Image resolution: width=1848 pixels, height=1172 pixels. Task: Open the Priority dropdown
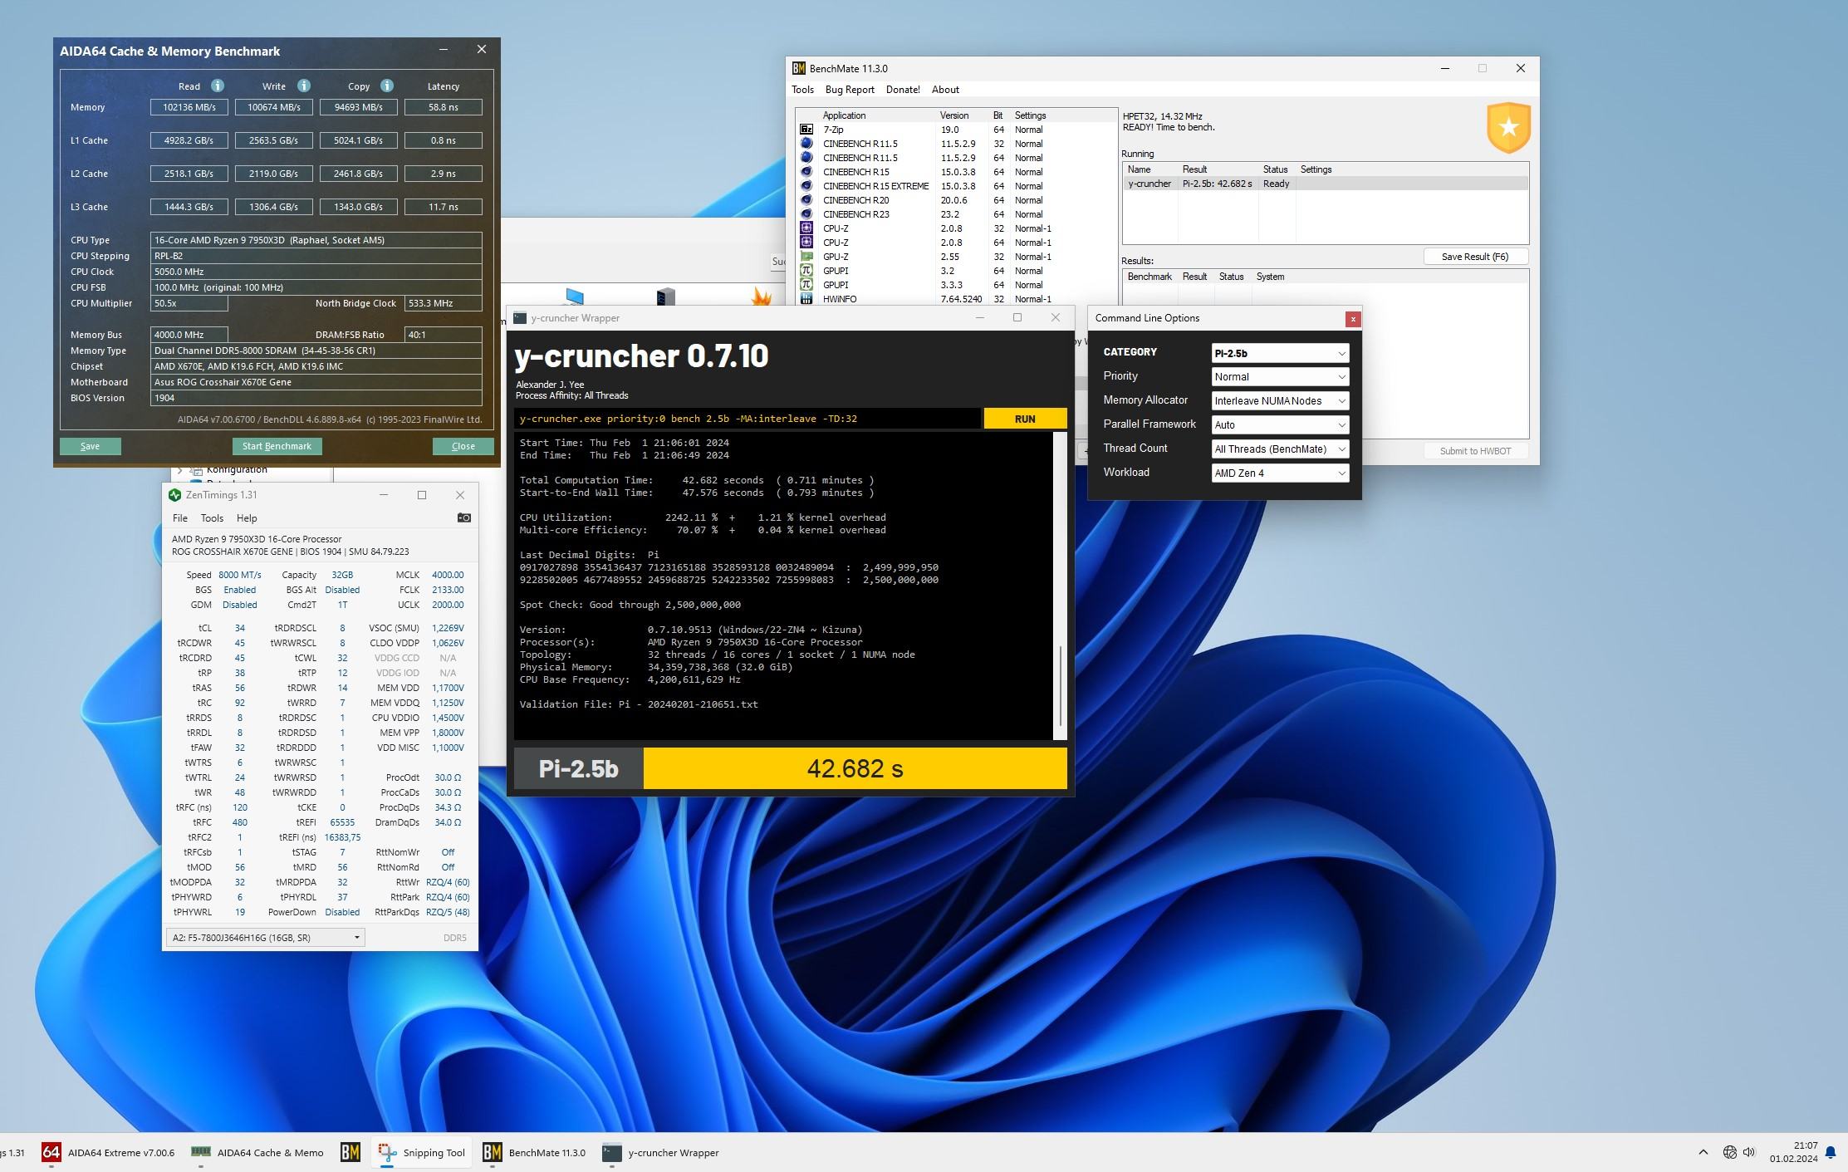point(1280,376)
